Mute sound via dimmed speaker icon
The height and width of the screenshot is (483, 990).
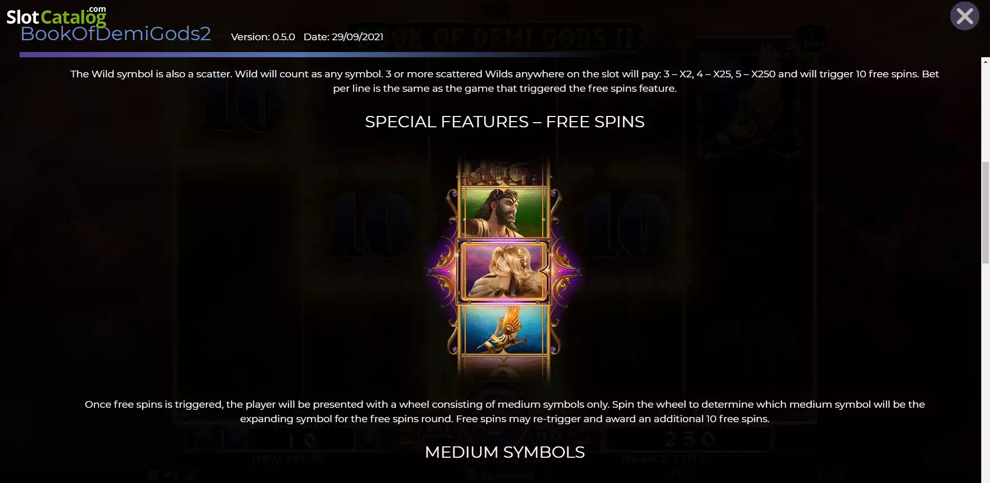172,475
